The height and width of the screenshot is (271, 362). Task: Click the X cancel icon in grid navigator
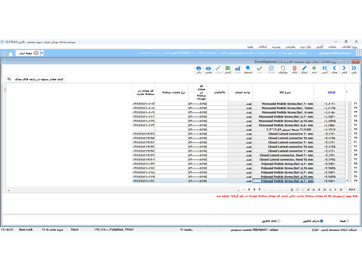click(314, 189)
